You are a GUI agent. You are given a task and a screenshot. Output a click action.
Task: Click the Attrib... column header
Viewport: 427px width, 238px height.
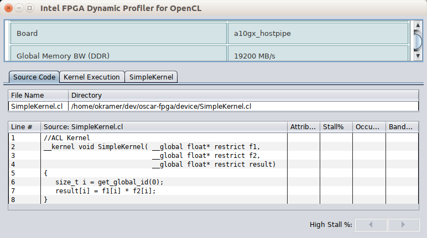click(304, 127)
